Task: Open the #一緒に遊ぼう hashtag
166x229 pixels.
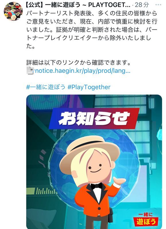Action: [x=46, y=87]
